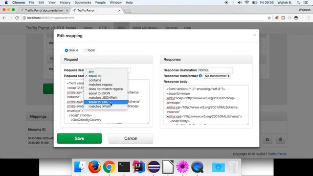Viewport: 313px width, 176px height.
Task: Open the Window menu
Action: (115, 2)
